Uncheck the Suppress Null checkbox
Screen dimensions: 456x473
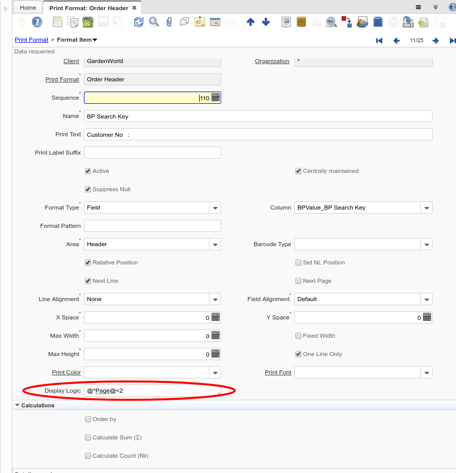[x=88, y=189]
